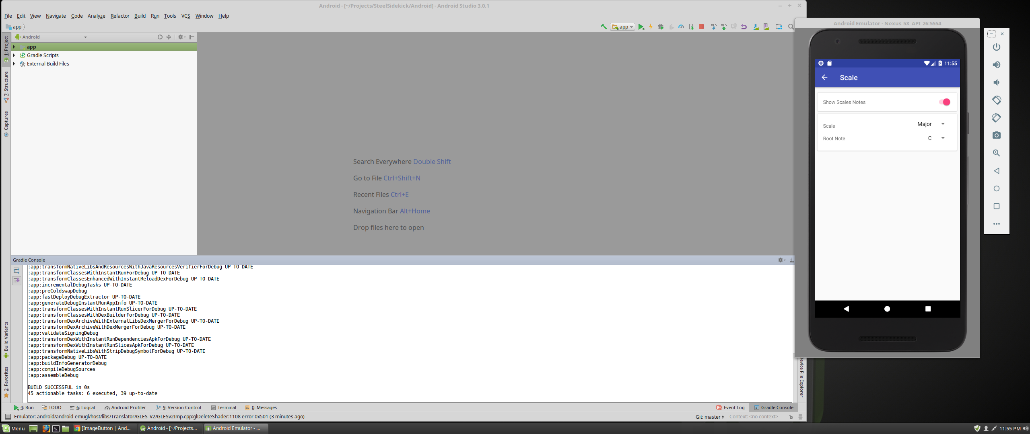Screen dimensions: 1030x434
Task: Click the taskbar clock 11:55 PM
Action: tap(1009, 428)
